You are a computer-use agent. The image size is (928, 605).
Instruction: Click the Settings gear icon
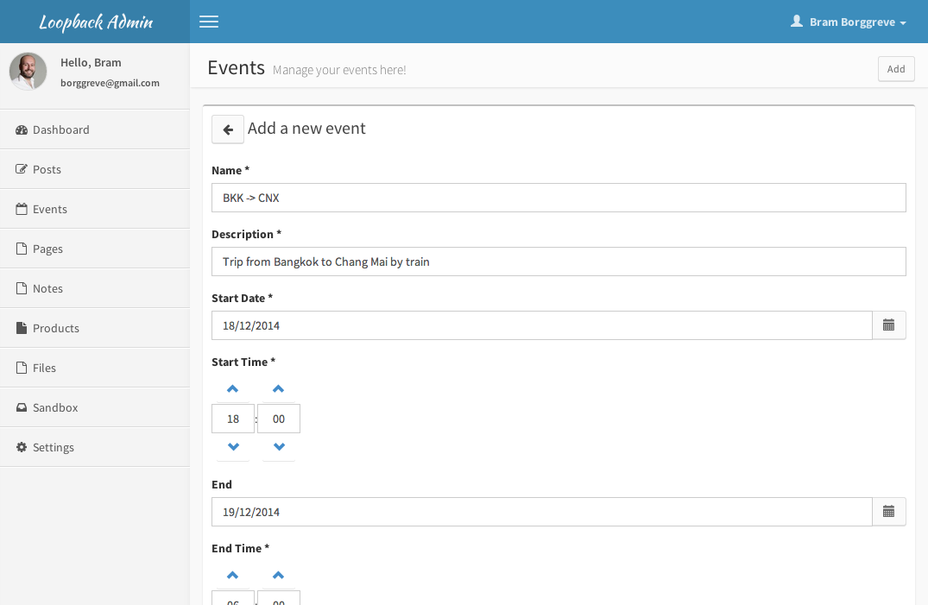22,447
